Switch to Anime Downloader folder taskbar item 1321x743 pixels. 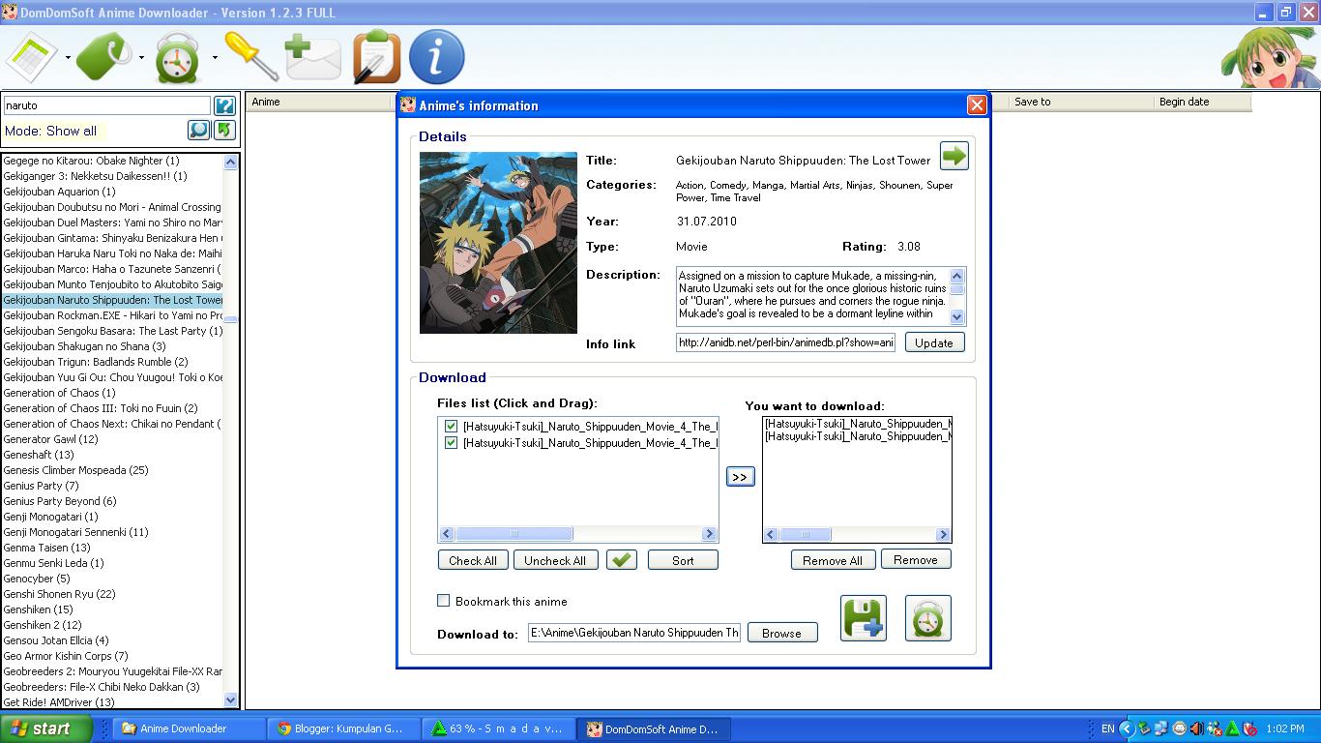[x=188, y=728]
